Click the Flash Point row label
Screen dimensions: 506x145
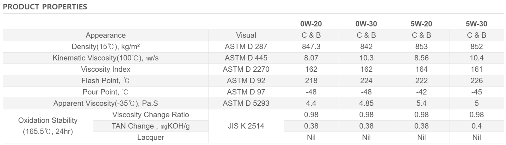tap(106, 81)
